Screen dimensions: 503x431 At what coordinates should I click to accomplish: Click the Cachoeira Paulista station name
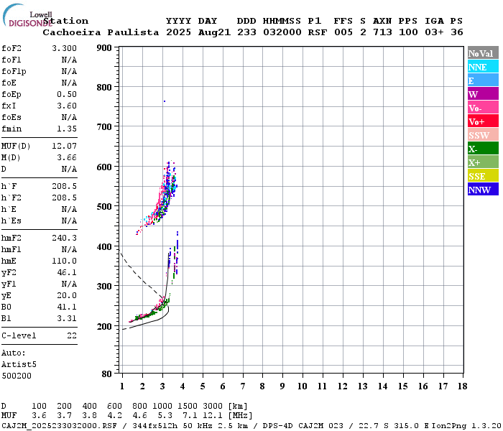(x=101, y=32)
